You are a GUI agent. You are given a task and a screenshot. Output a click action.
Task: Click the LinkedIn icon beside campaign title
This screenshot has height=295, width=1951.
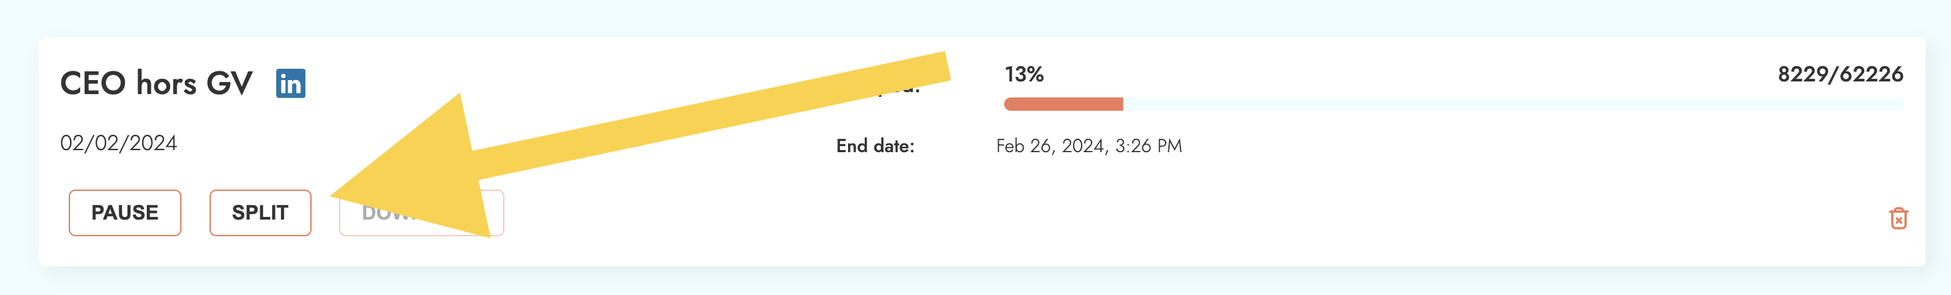[291, 83]
